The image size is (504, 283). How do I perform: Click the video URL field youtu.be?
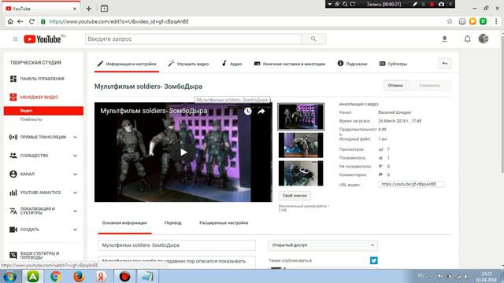411,184
